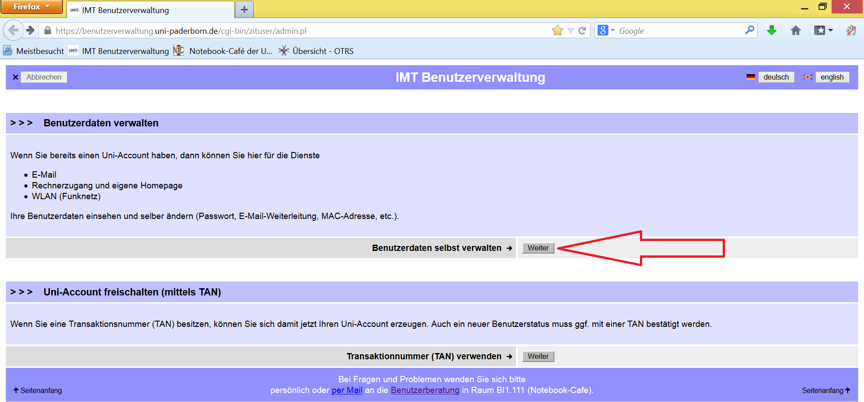
Task: Click the Transaktionnummer (TAN) verwenden label
Action: (424, 356)
